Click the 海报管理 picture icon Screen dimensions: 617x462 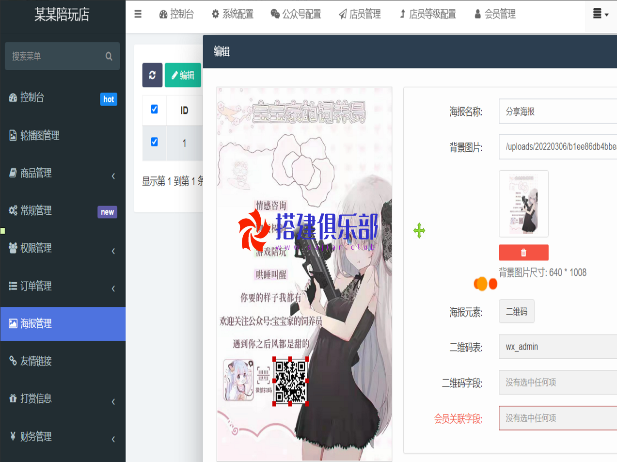(x=13, y=323)
